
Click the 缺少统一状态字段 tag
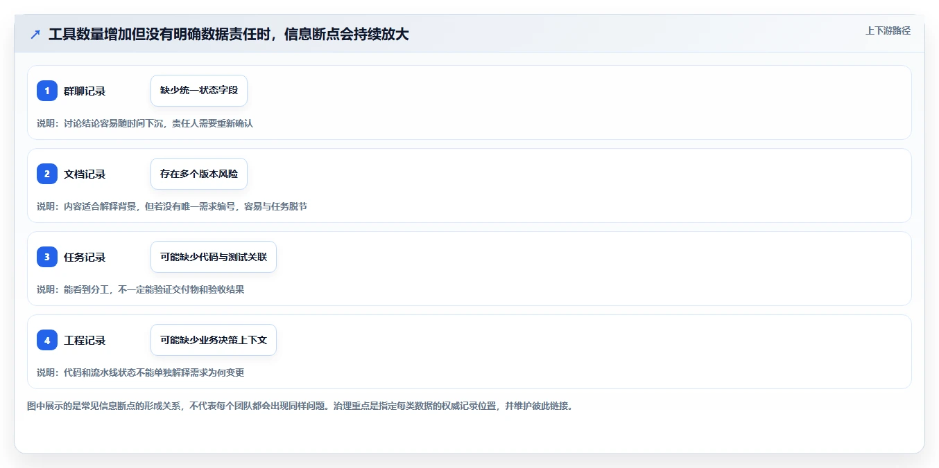tap(199, 91)
